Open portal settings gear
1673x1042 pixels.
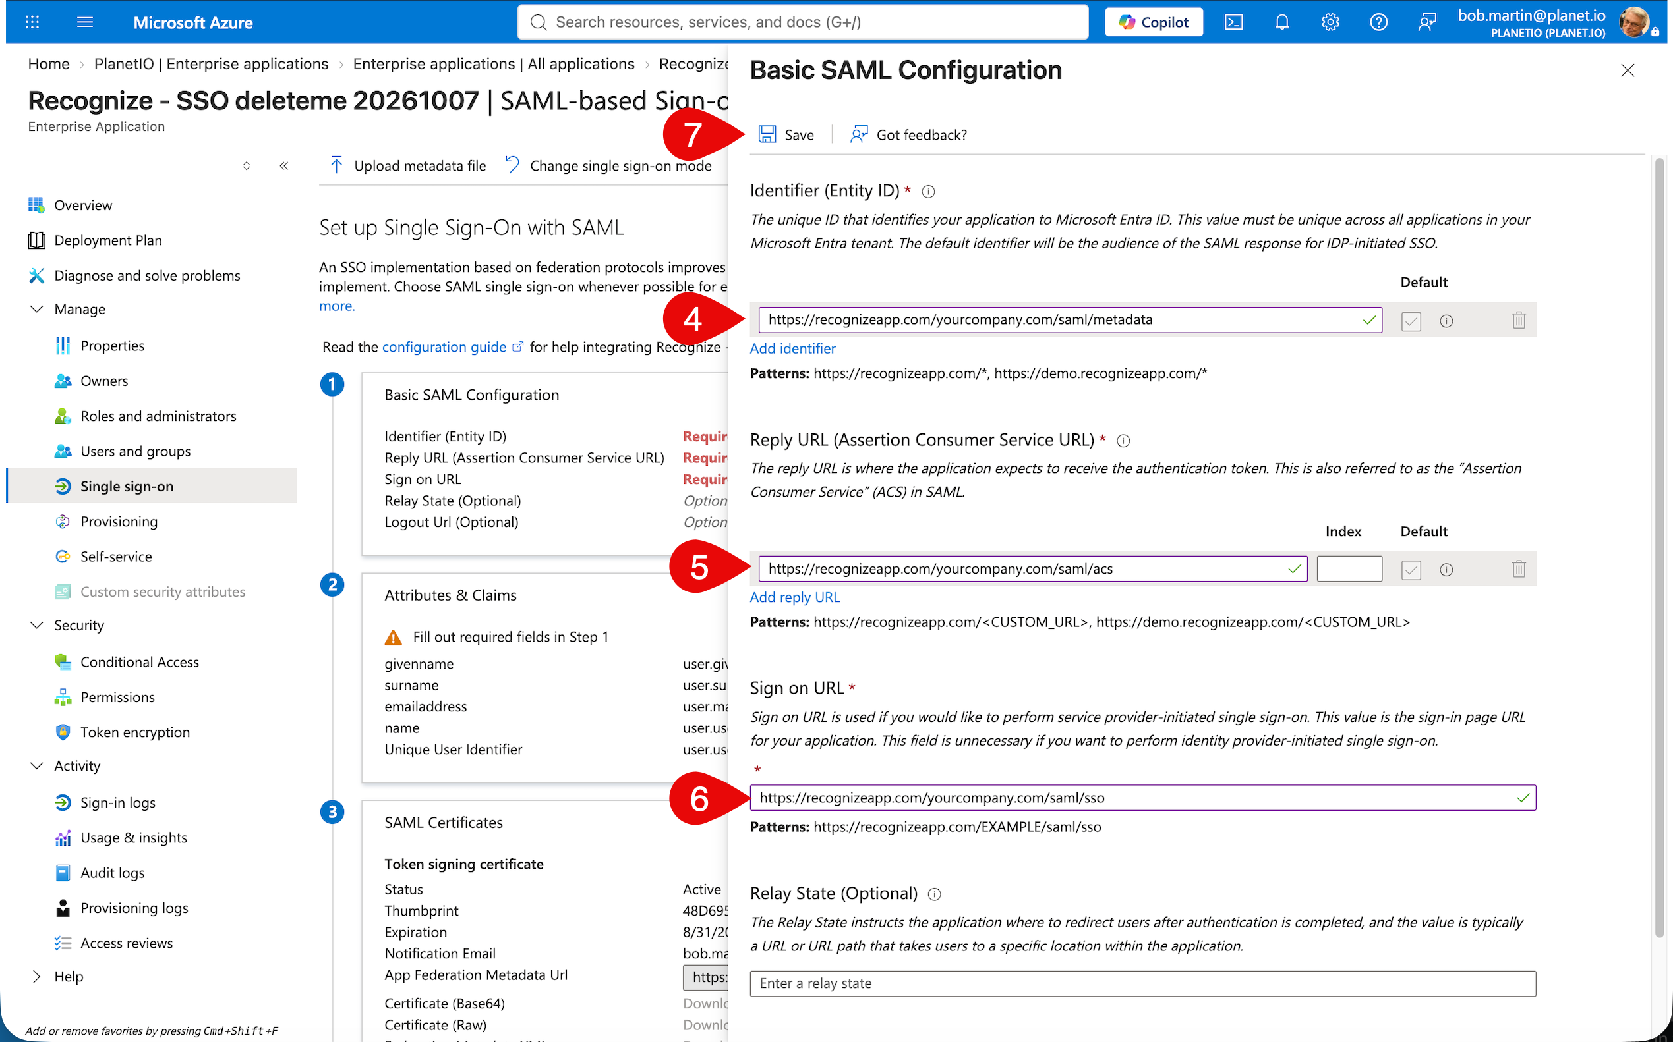[1330, 22]
